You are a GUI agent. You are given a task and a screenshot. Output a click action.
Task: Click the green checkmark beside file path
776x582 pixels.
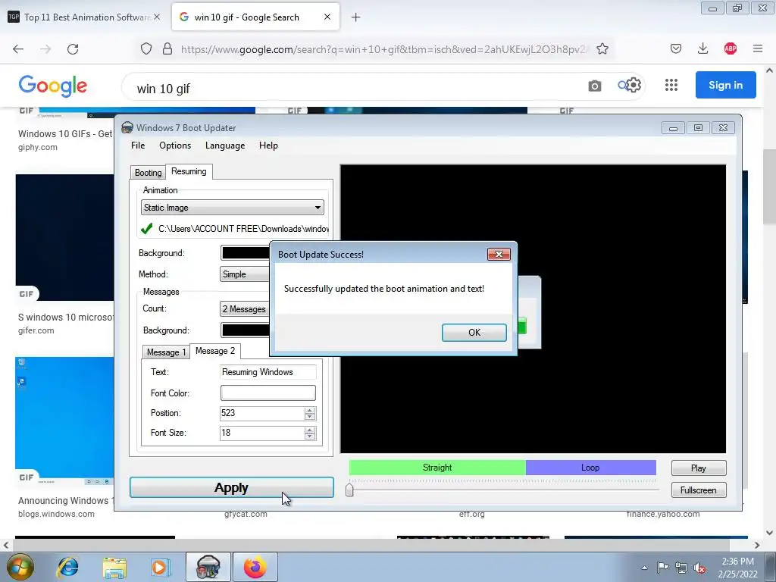(146, 229)
